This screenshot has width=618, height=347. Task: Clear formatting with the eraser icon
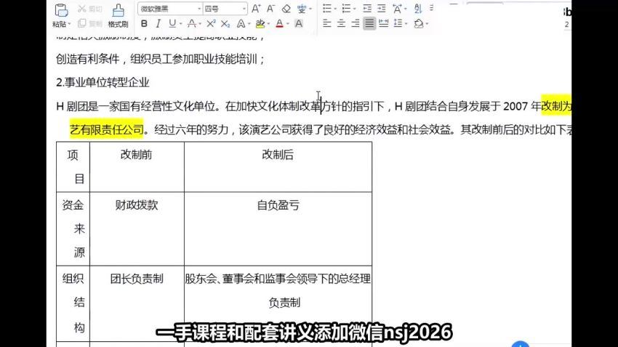click(286, 9)
